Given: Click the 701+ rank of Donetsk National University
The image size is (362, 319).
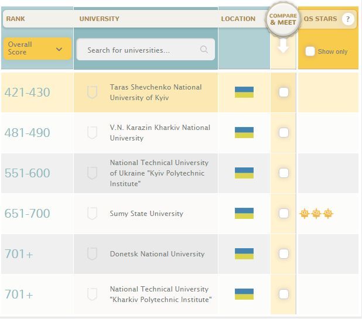Looking at the screenshot, I should pos(19,254).
